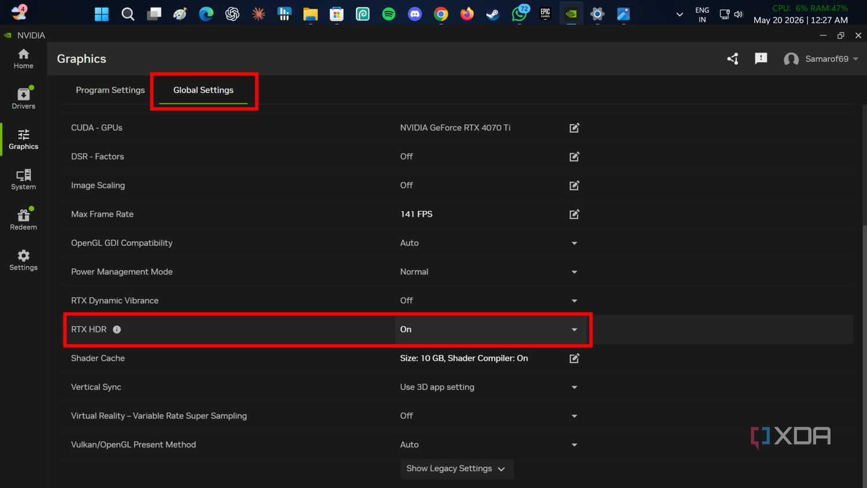Edit the CUDA - GPUs setting

(x=574, y=128)
